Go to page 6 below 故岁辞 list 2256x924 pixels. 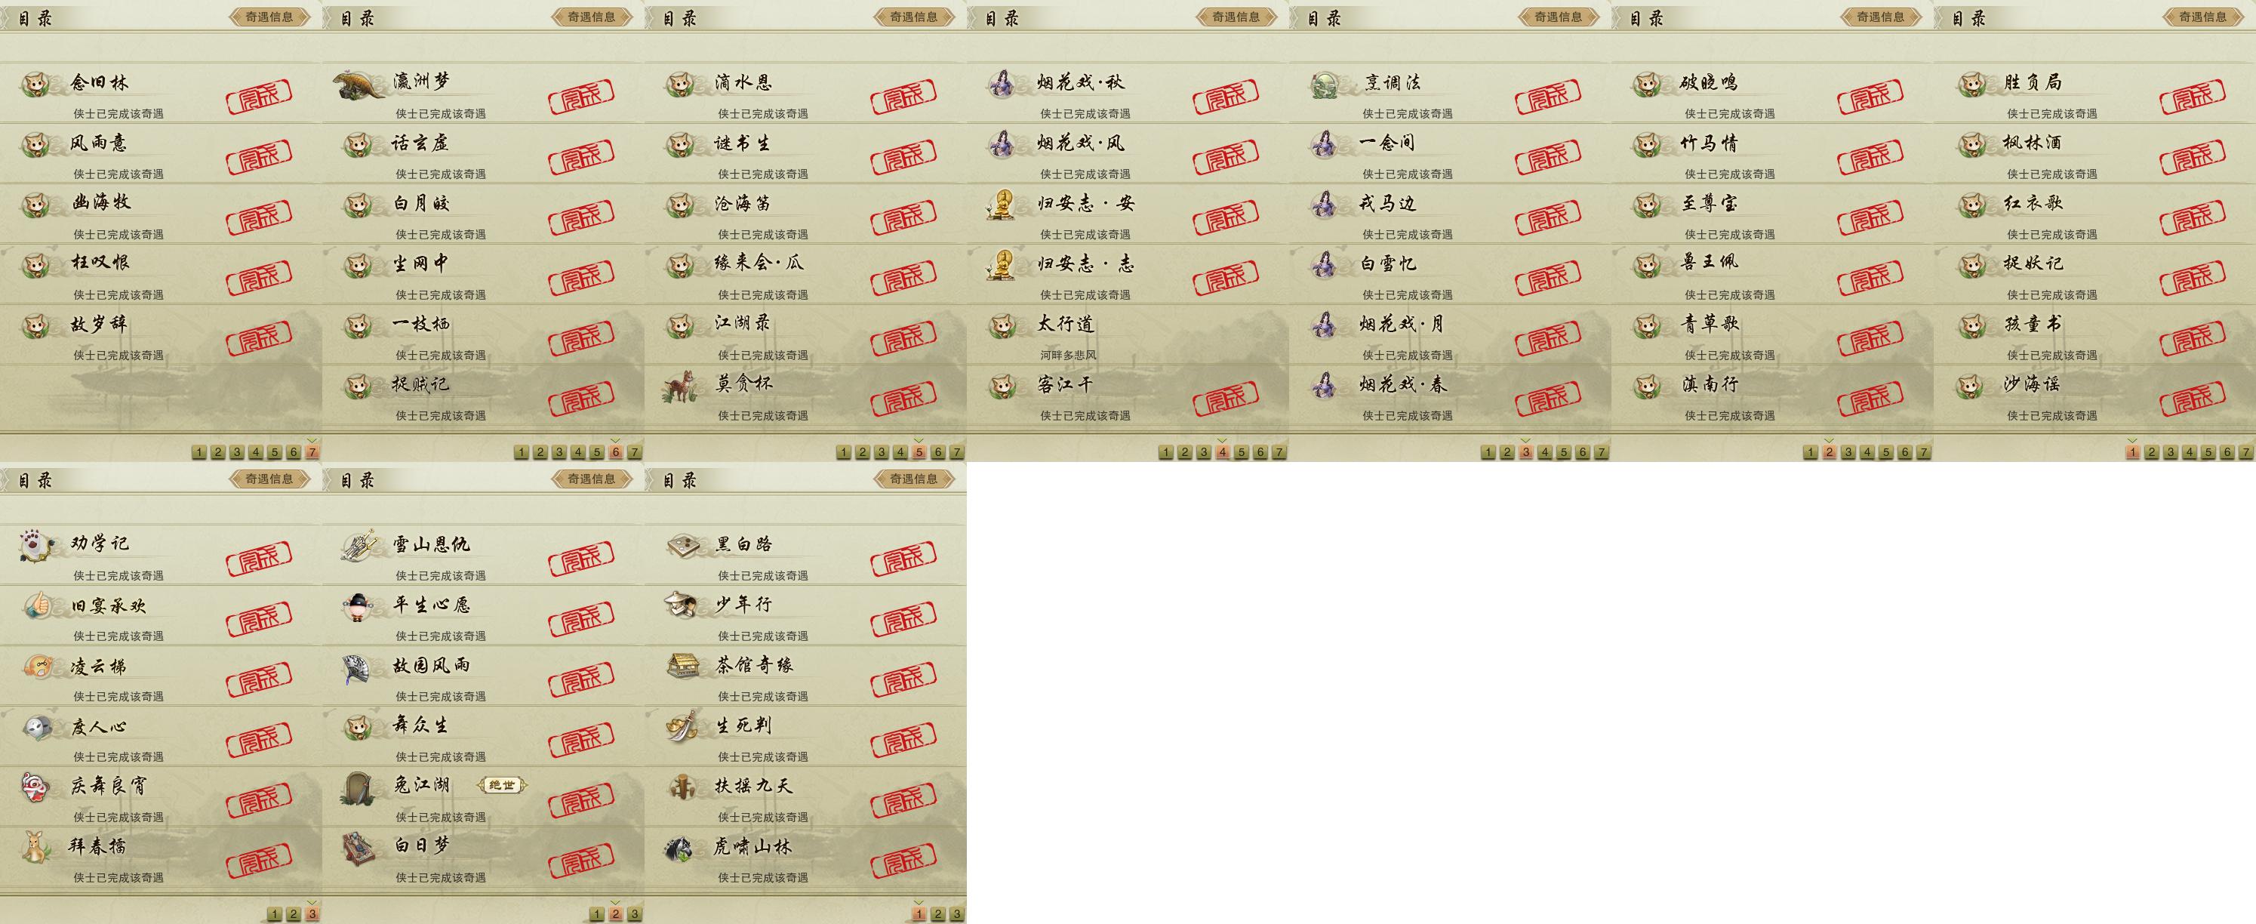[x=294, y=452]
